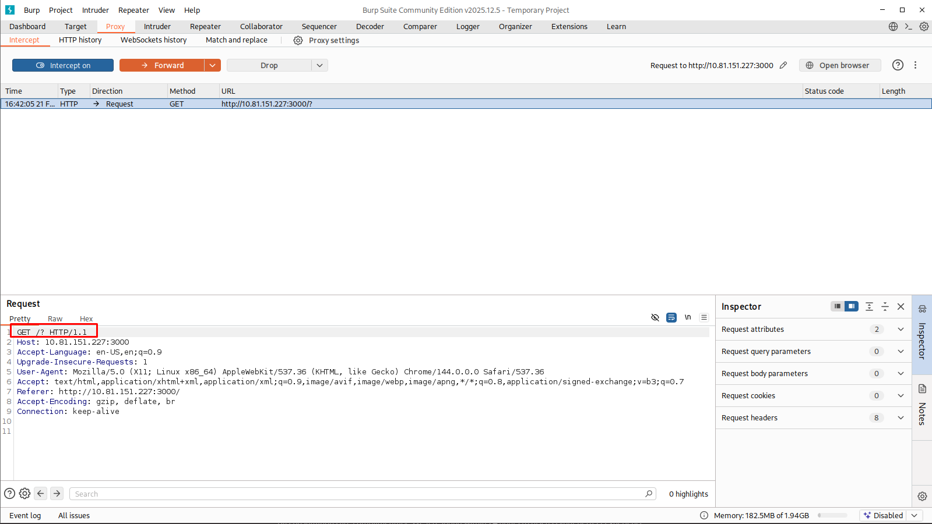Open the Drop dropdown arrow
Viewport: 932px width, 524px height.
click(x=319, y=65)
